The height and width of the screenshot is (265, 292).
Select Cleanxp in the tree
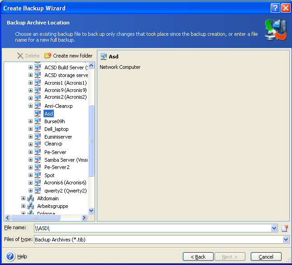tap(53, 144)
